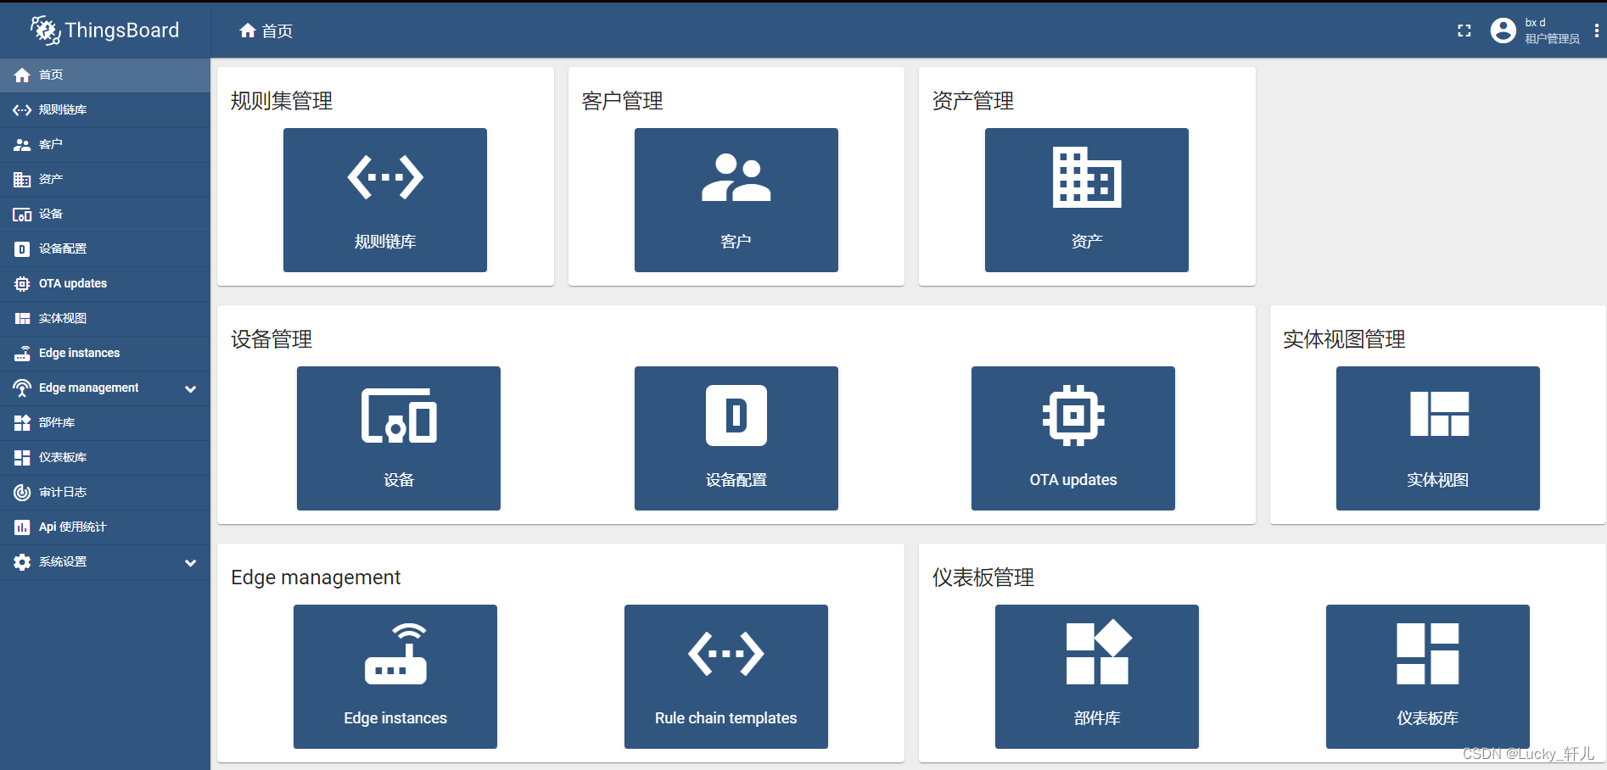Image resolution: width=1607 pixels, height=770 pixels.
Task: Toggle fullscreen mode icon in header
Action: pos(1464,31)
